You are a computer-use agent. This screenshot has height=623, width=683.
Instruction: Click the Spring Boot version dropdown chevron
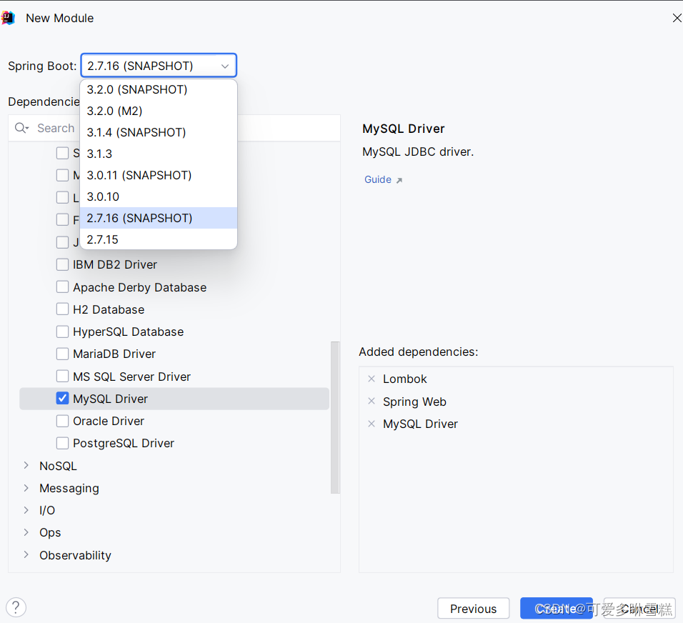226,65
